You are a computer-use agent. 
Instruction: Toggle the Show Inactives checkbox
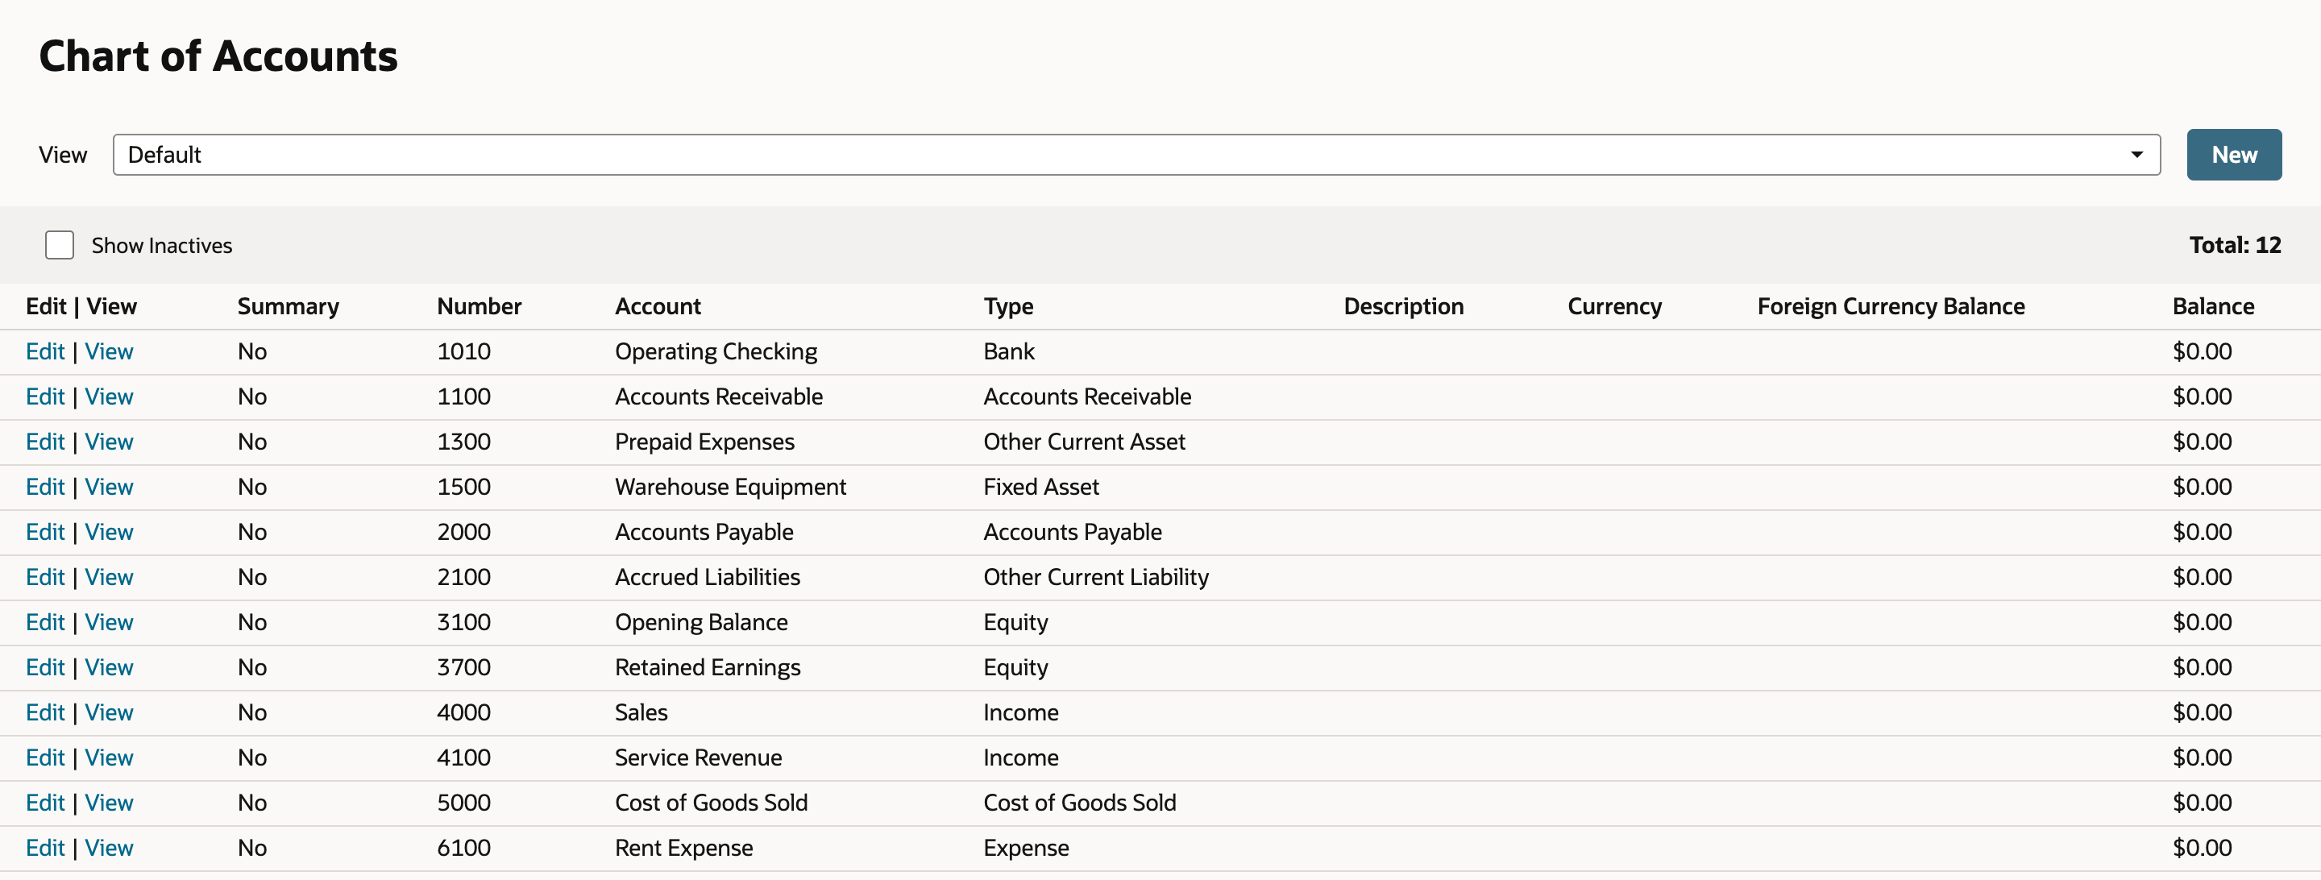pyautogui.click(x=60, y=245)
